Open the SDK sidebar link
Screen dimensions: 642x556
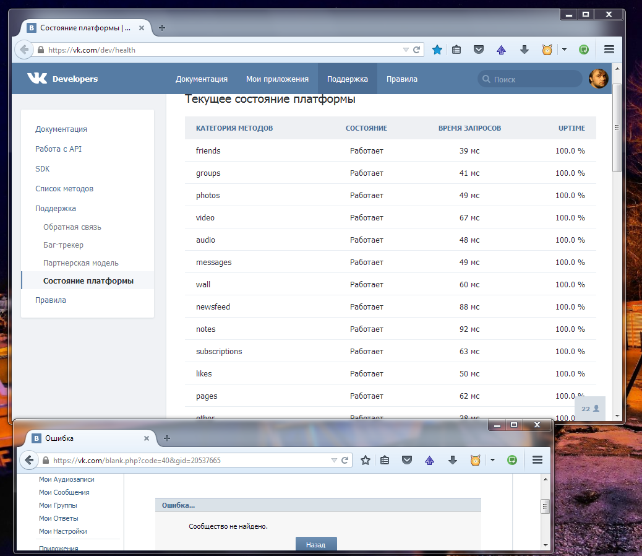pos(42,168)
